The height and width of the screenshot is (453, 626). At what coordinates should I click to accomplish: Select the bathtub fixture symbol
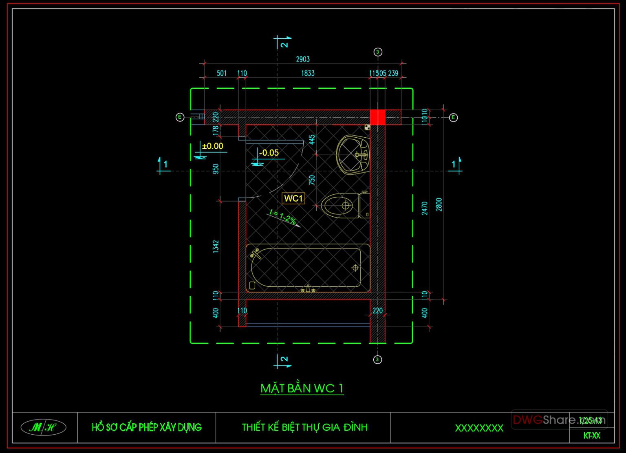pos(308,267)
